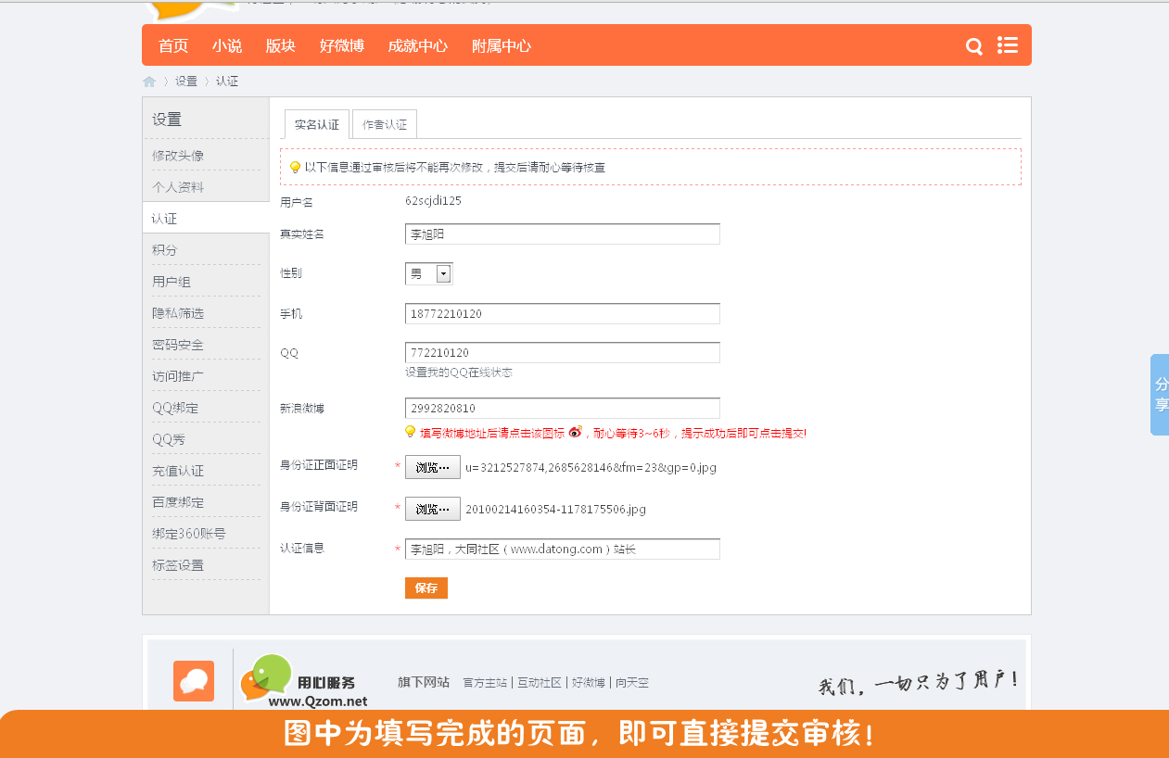Go to 成就中心 in the navigation bar
Image resolution: width=1169 pixels, height=758 pixels.
[417, 45]
